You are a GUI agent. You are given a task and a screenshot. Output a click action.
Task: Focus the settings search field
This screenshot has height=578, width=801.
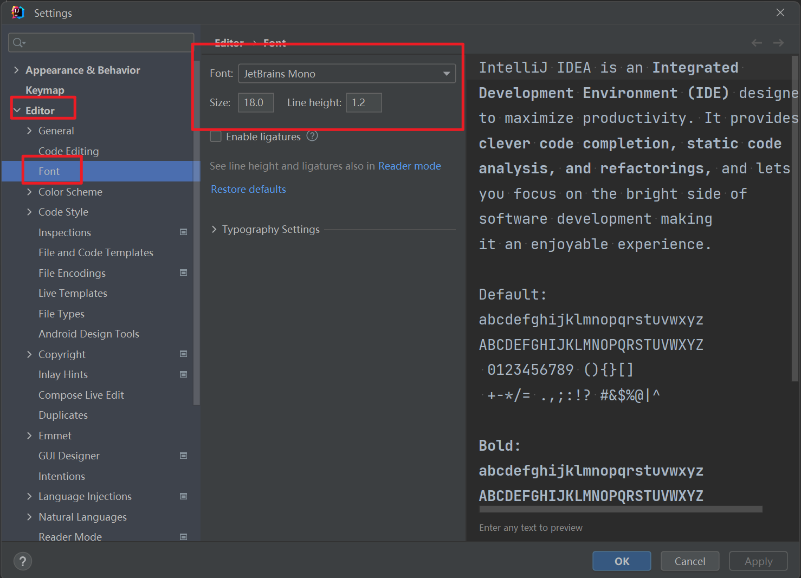pos(101,43)
